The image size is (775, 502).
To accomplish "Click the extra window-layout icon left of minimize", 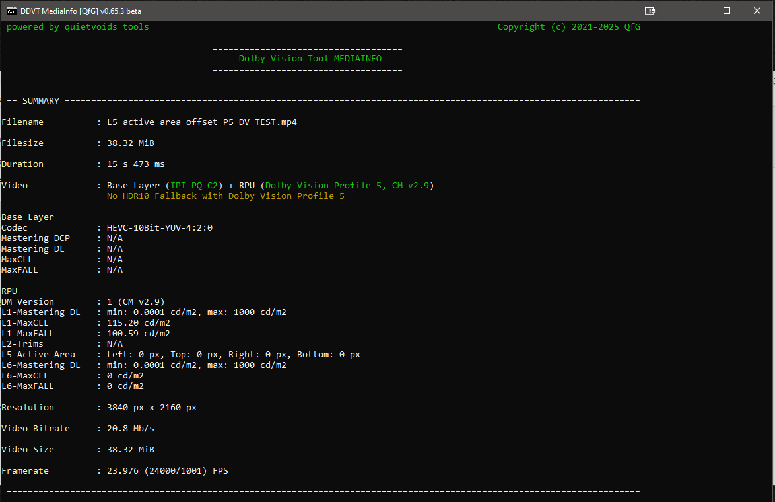I will (650, 11).
